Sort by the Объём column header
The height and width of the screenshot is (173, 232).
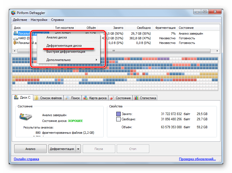pos(87,28)
